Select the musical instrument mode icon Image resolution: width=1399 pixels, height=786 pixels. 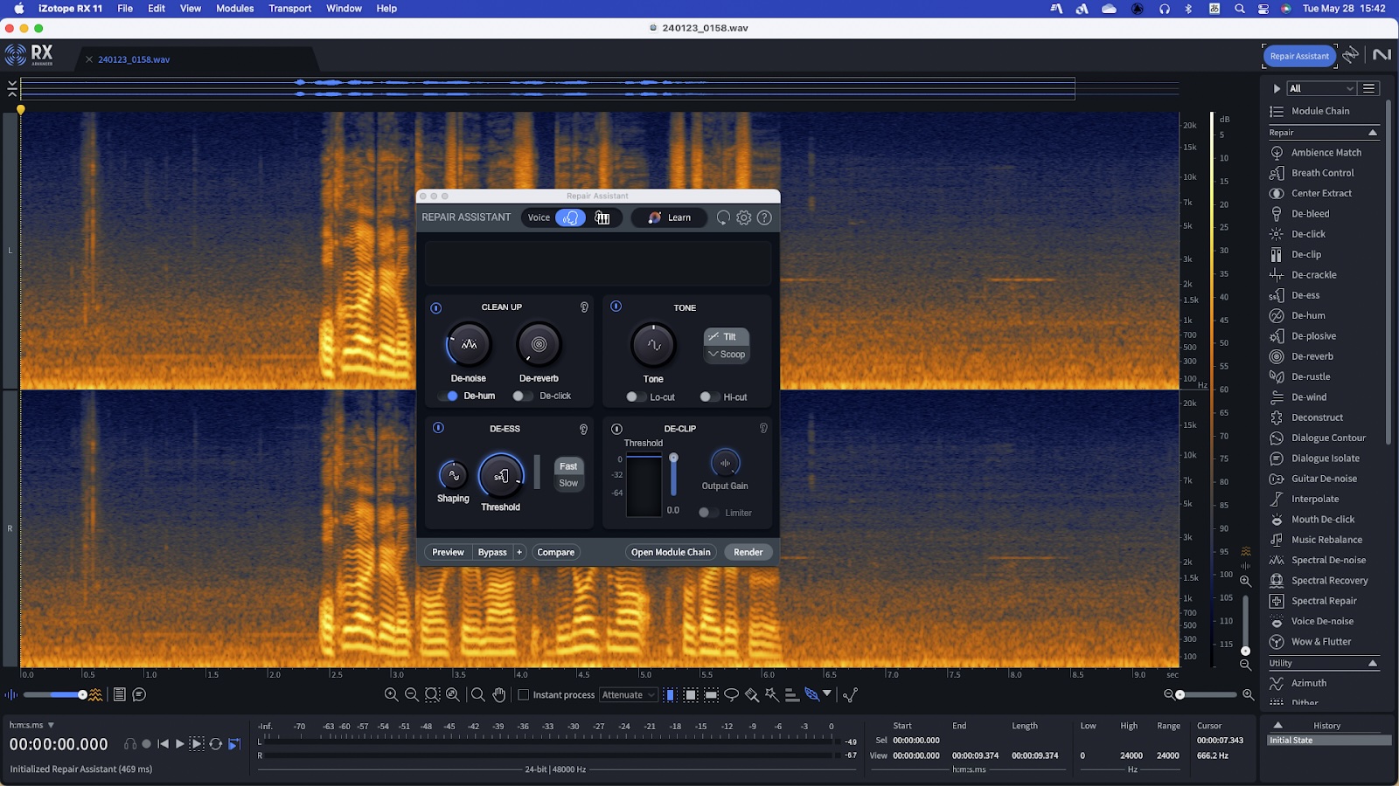(602, 217)
